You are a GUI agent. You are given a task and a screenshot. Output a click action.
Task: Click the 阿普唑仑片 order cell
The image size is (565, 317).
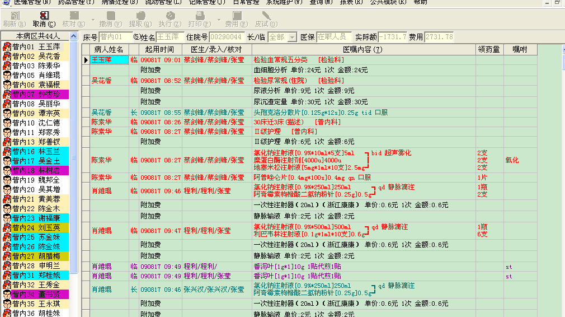pyautogui.click(x=364, y=178)
